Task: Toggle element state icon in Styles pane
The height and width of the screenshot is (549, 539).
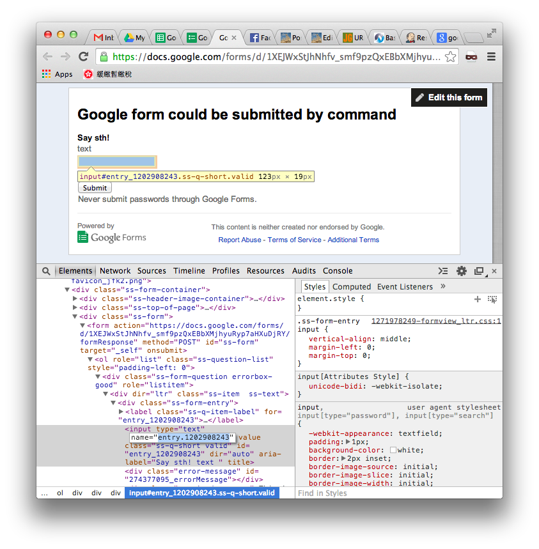Action: (x=492, y=299)
